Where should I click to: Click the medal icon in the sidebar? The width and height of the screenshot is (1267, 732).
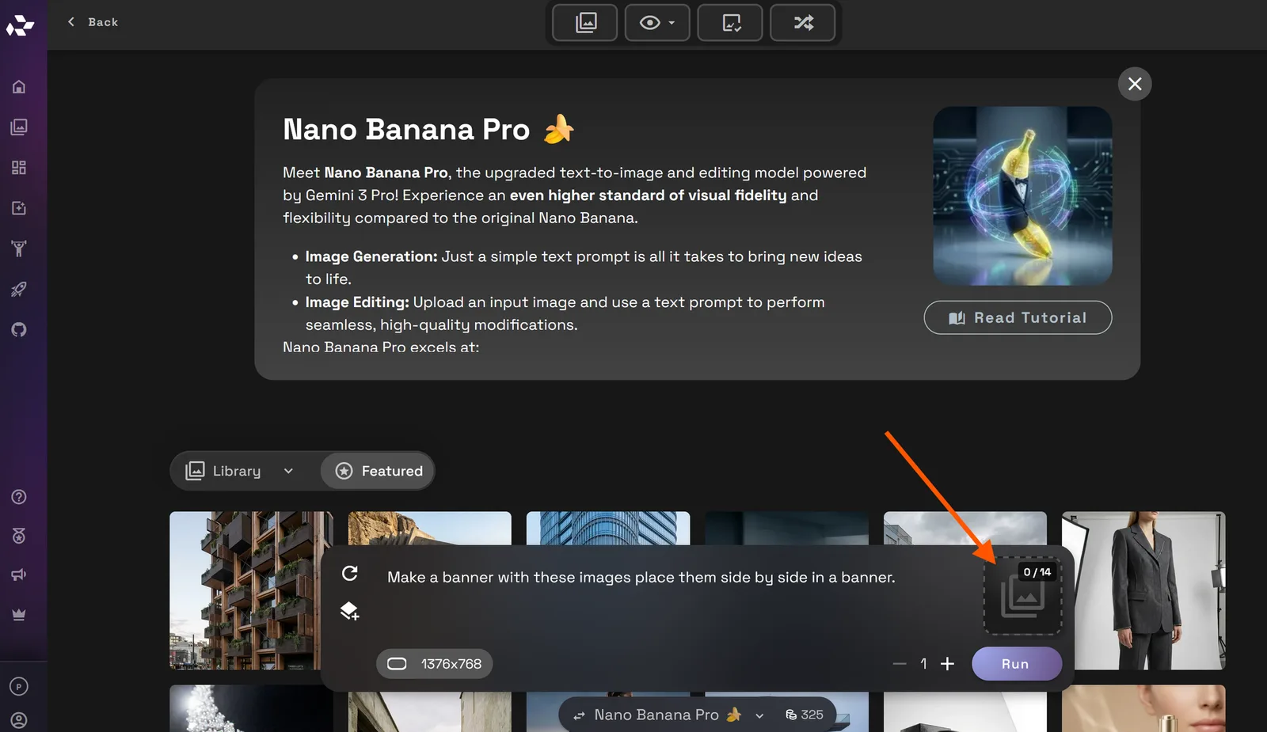(19, 536)
